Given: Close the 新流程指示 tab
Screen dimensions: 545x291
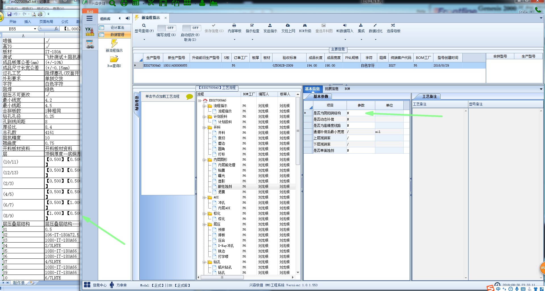Looking at the screenshot, I should pyautogui.click(x=165, y=18).
